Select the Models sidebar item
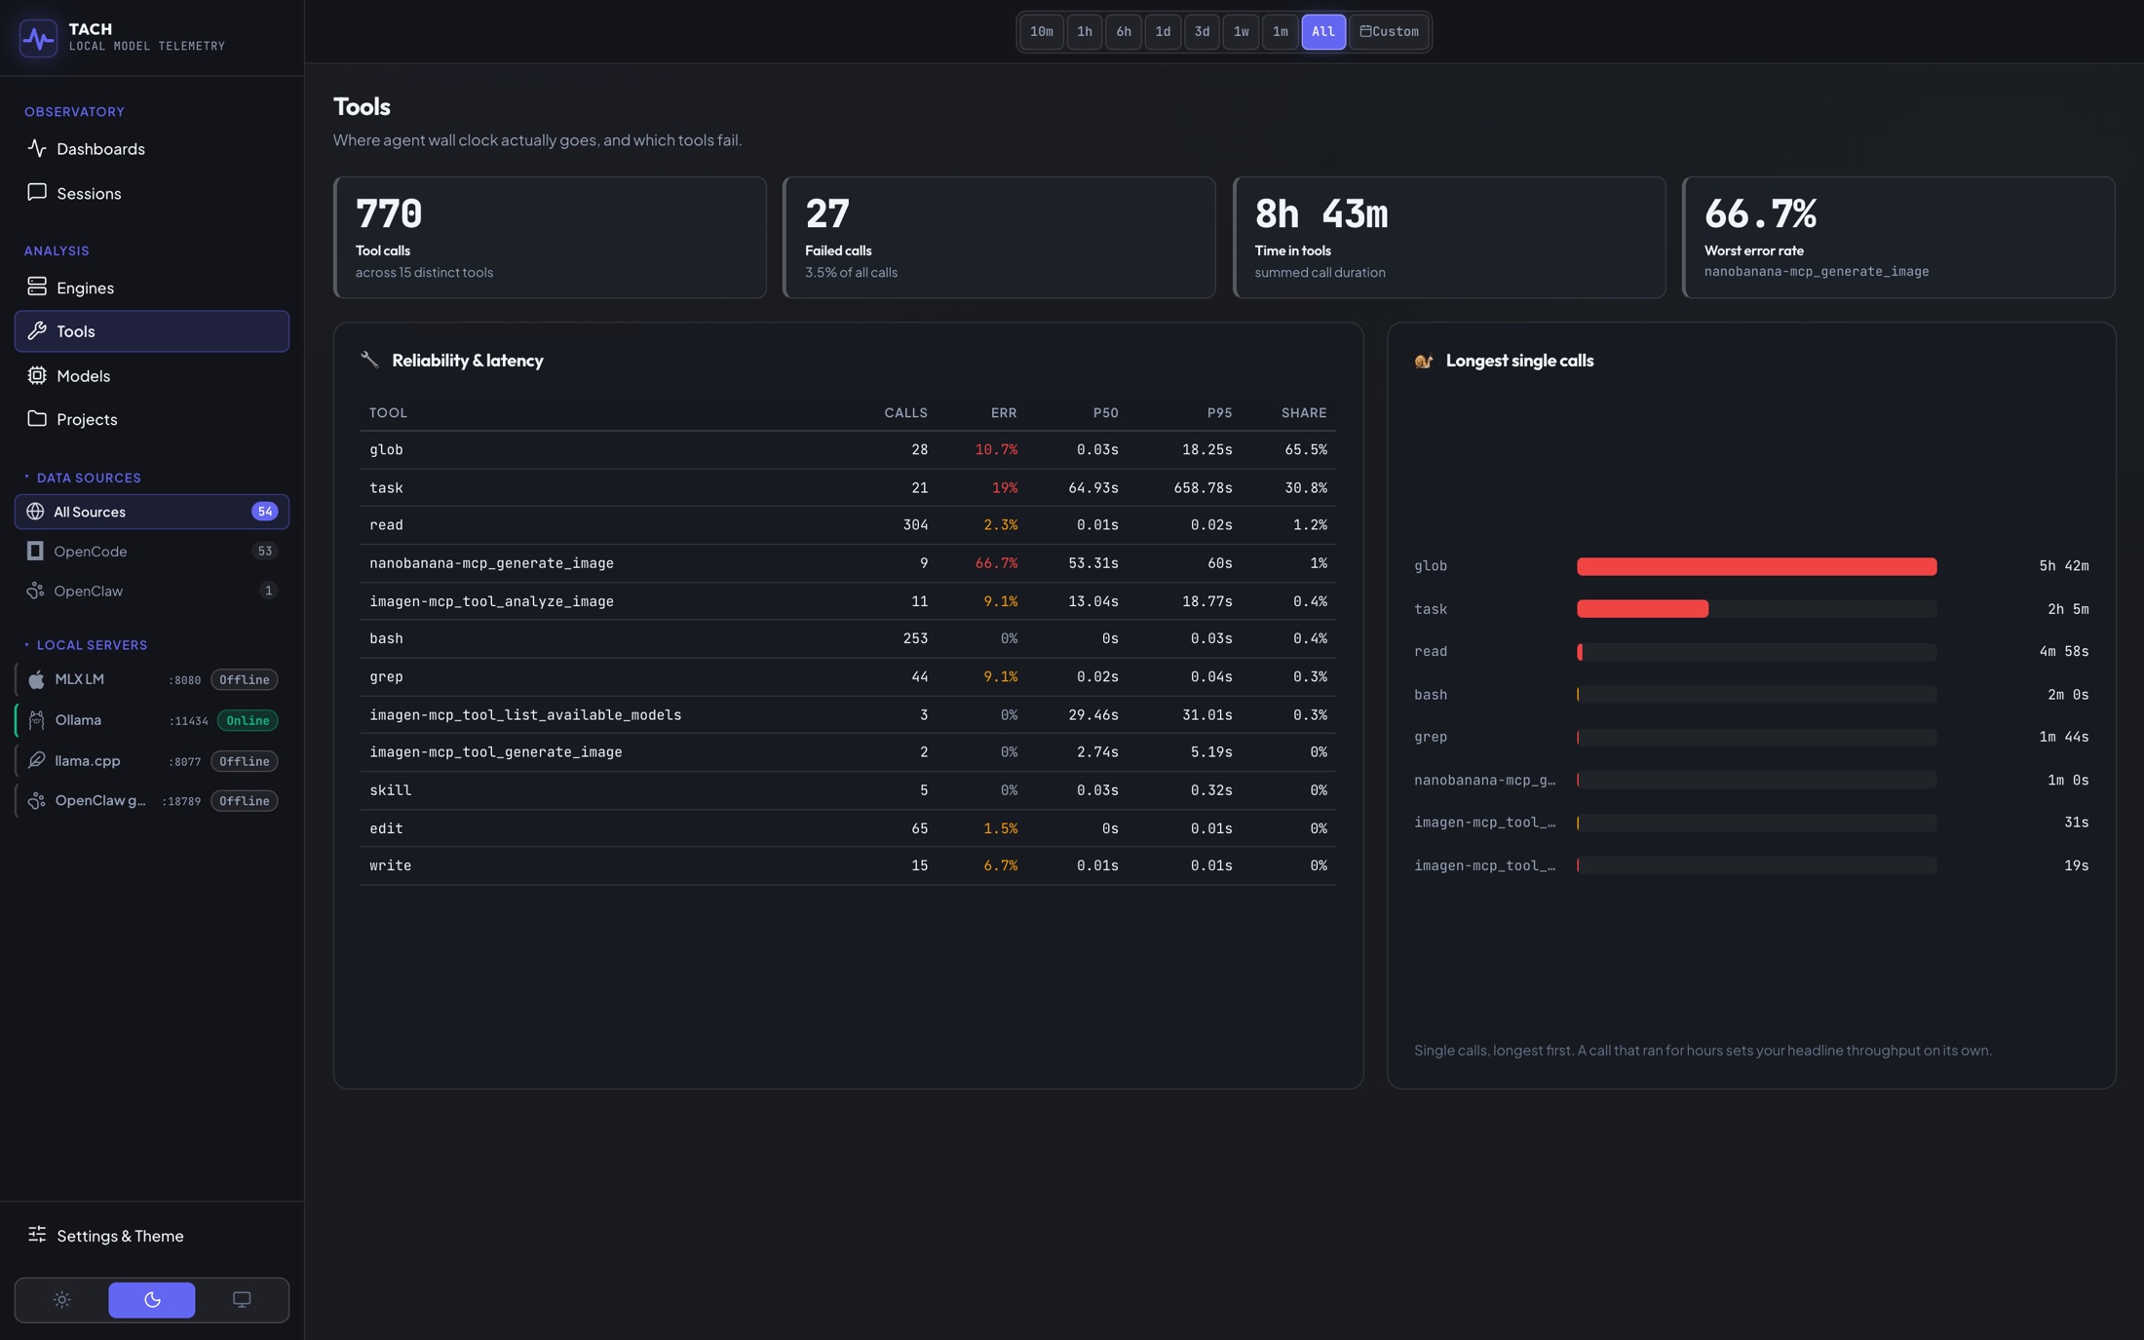Viewport: 2144px width, 1340px height. pos(151,375)
